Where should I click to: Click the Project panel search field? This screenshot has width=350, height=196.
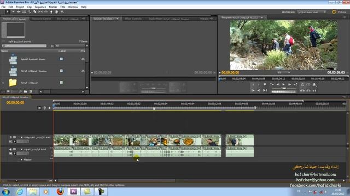(24, 46)
